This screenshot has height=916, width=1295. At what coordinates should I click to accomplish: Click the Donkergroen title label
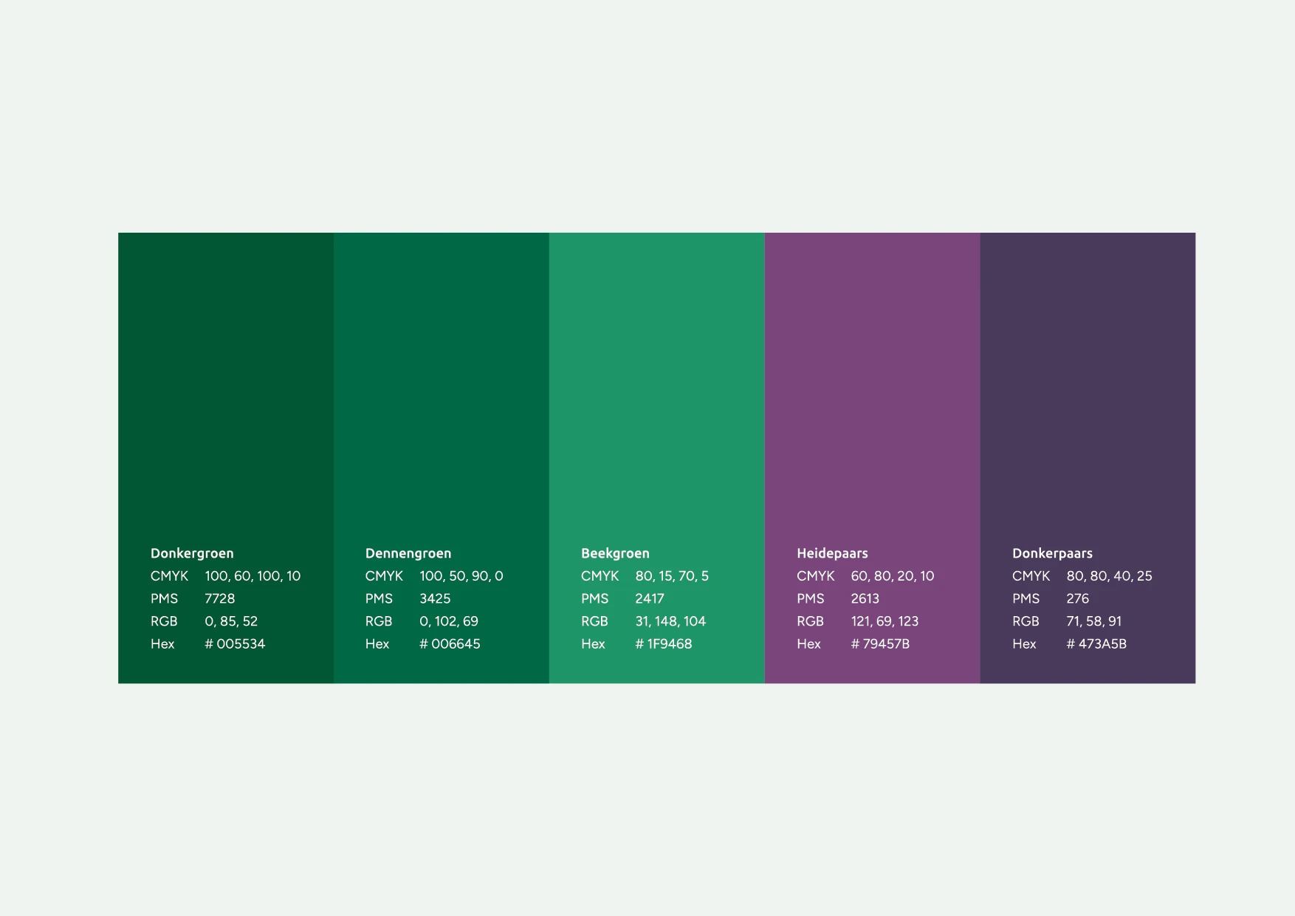click(x=192, y=553)
